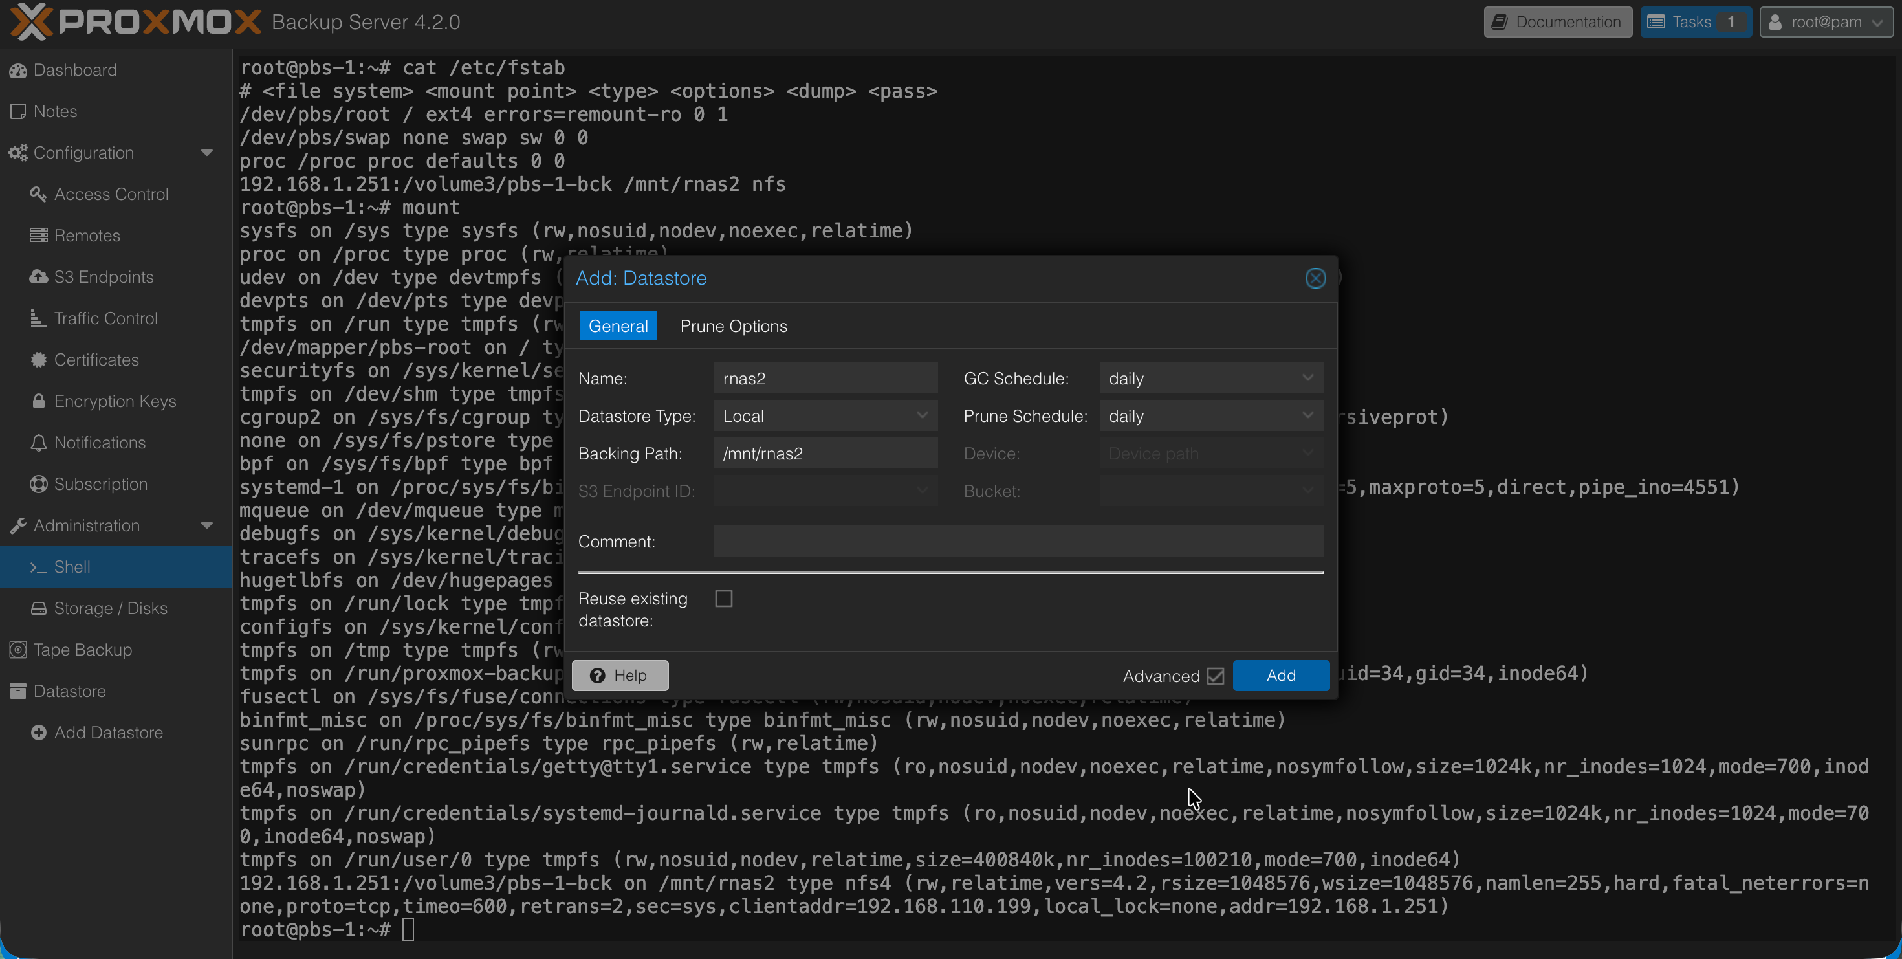Open the Notes page
Screen dimensions: 1902x959
point(116,111)
